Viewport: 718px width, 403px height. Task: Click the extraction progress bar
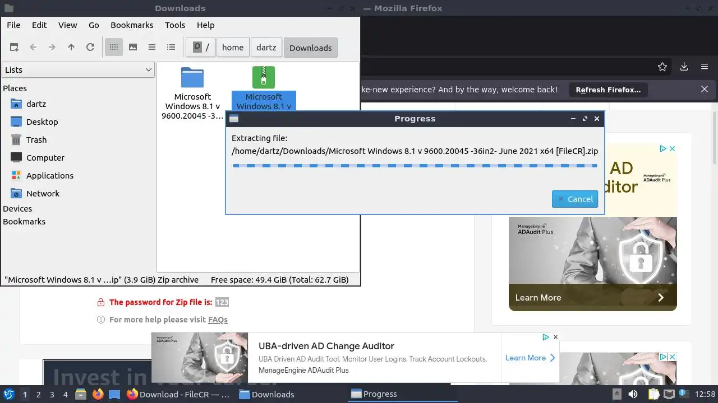(x=415, y=166)
